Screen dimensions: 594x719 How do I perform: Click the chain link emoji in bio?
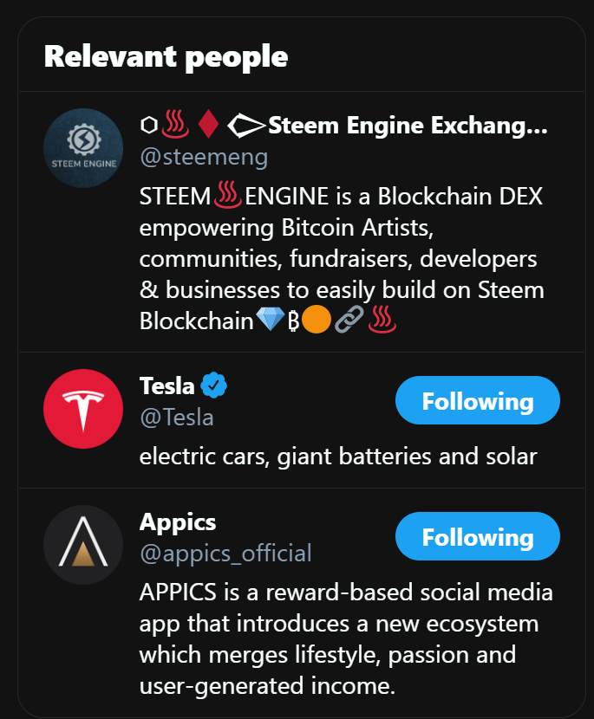pyautogui.click(x=349, y=319)
